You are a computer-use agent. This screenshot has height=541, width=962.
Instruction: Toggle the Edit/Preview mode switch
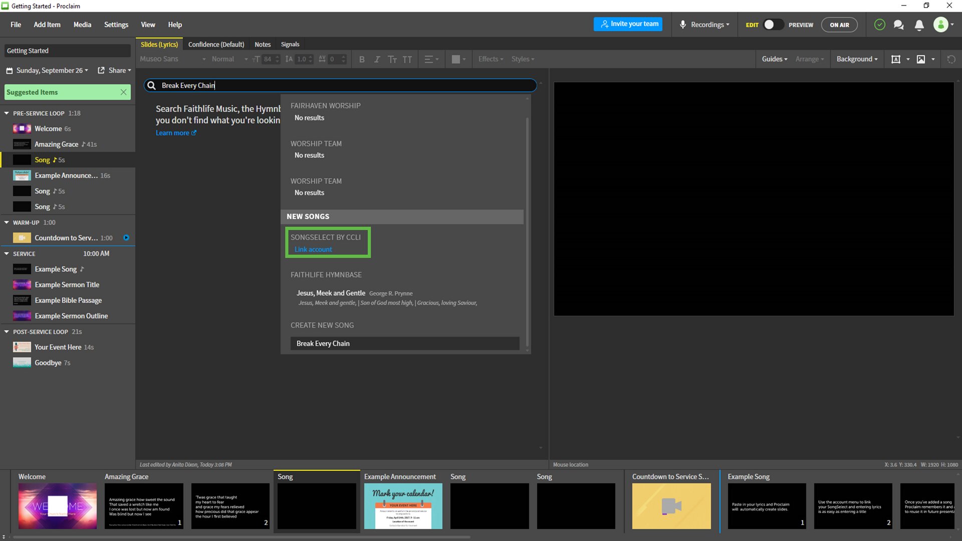pos(772,25)
